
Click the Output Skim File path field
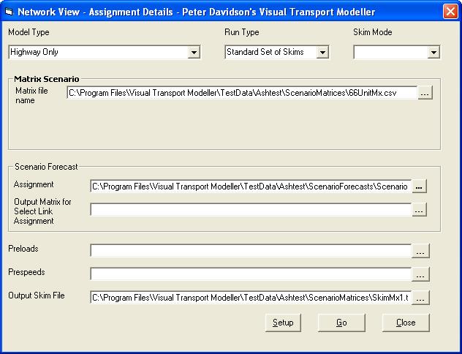click(251, 298)
